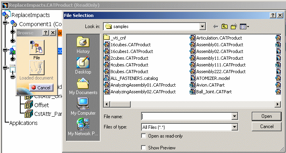Click the Browse dialog help question-mark button
The width and height of the screenshot is (286, 153).
46,33
